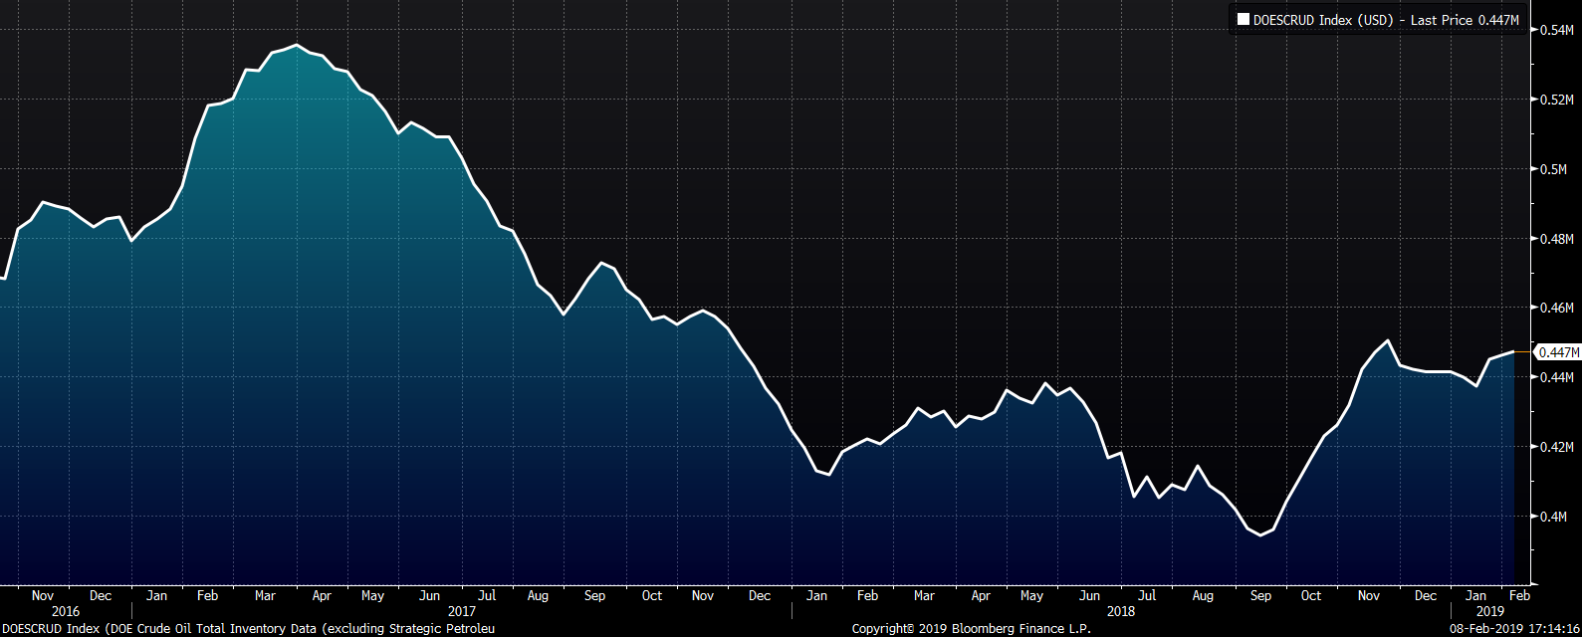Viewport: 1582px width, 637px height.
Task: Click the 2018 year label on time axis
Action: click(1120, 611)
